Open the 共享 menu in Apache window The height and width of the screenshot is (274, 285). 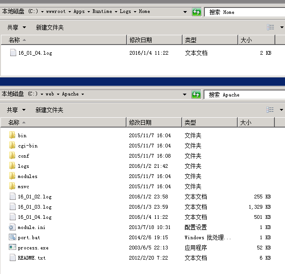[x=16, y=110]
